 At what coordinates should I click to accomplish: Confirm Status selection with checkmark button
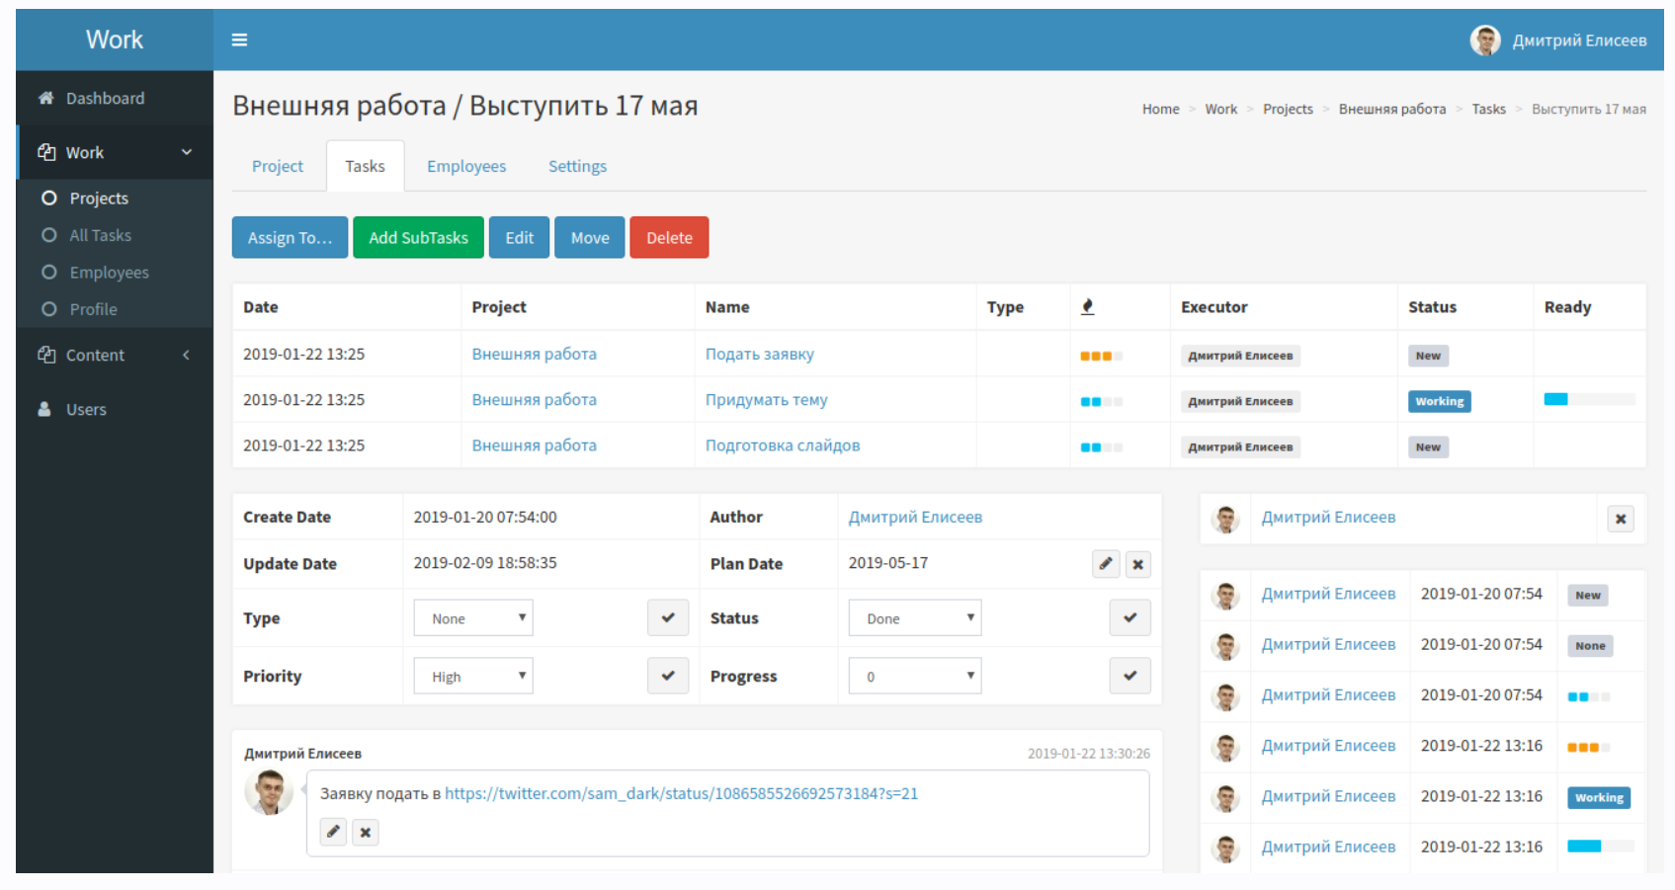pos(1130,618)
